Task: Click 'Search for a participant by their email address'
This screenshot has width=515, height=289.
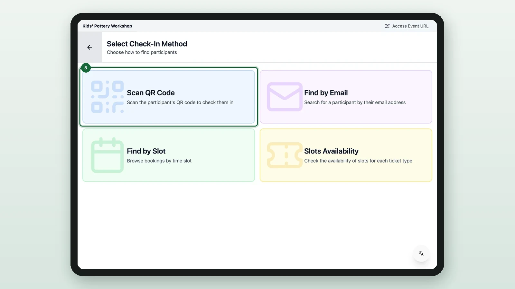Action: click(x=355, y=102)
